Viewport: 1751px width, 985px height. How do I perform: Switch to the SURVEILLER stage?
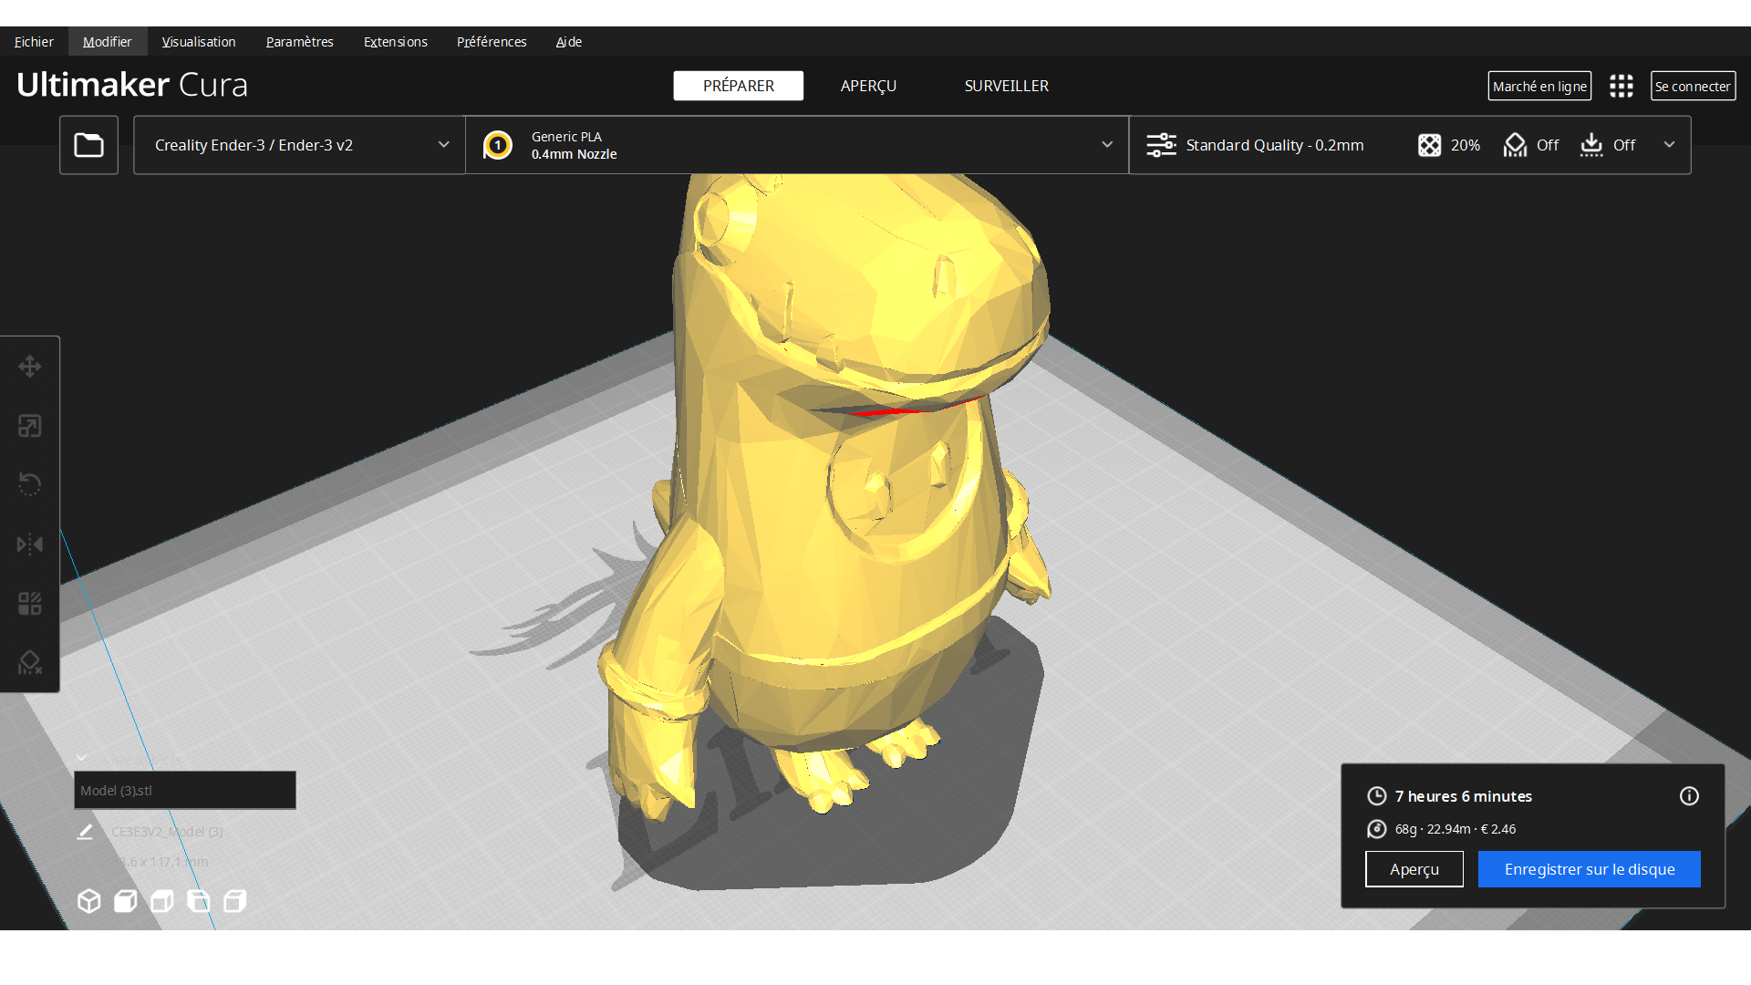[1007, 86]
